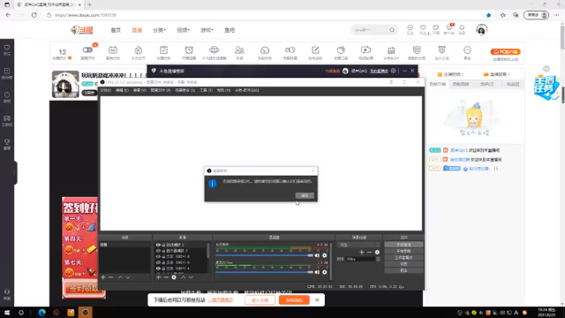
Task: Open settings gear in Douyu companion title bar
Action: [x=394, y=71]
